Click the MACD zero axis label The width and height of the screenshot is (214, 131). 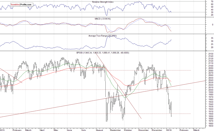pos(212,25)
